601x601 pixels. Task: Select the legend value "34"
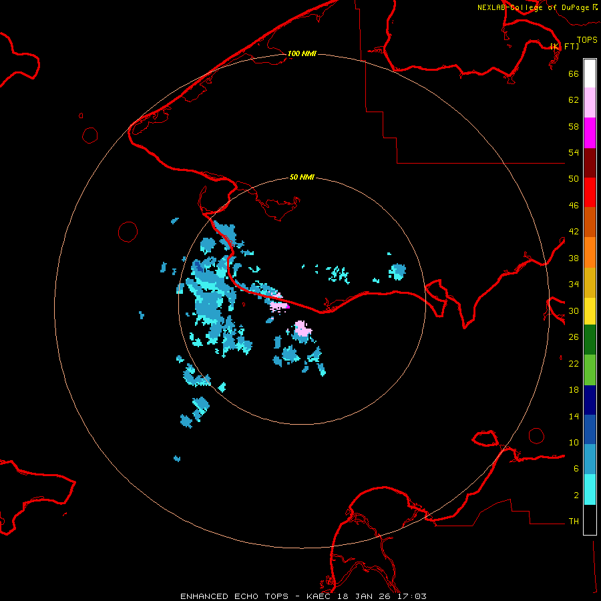pos(574,284)
